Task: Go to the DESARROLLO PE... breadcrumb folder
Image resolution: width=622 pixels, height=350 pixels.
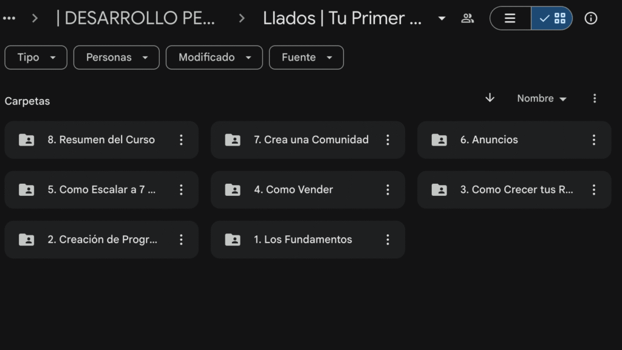Action: [x=135, y=18]
